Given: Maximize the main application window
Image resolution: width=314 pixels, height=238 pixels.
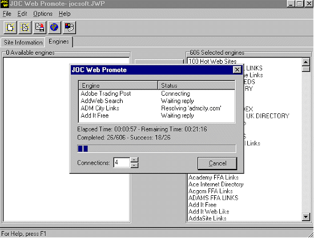Looking at the screenshot, I should (300, 3).
